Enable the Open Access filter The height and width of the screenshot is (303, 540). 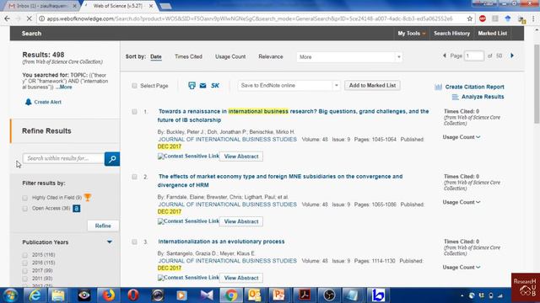(x=24, y=209)
